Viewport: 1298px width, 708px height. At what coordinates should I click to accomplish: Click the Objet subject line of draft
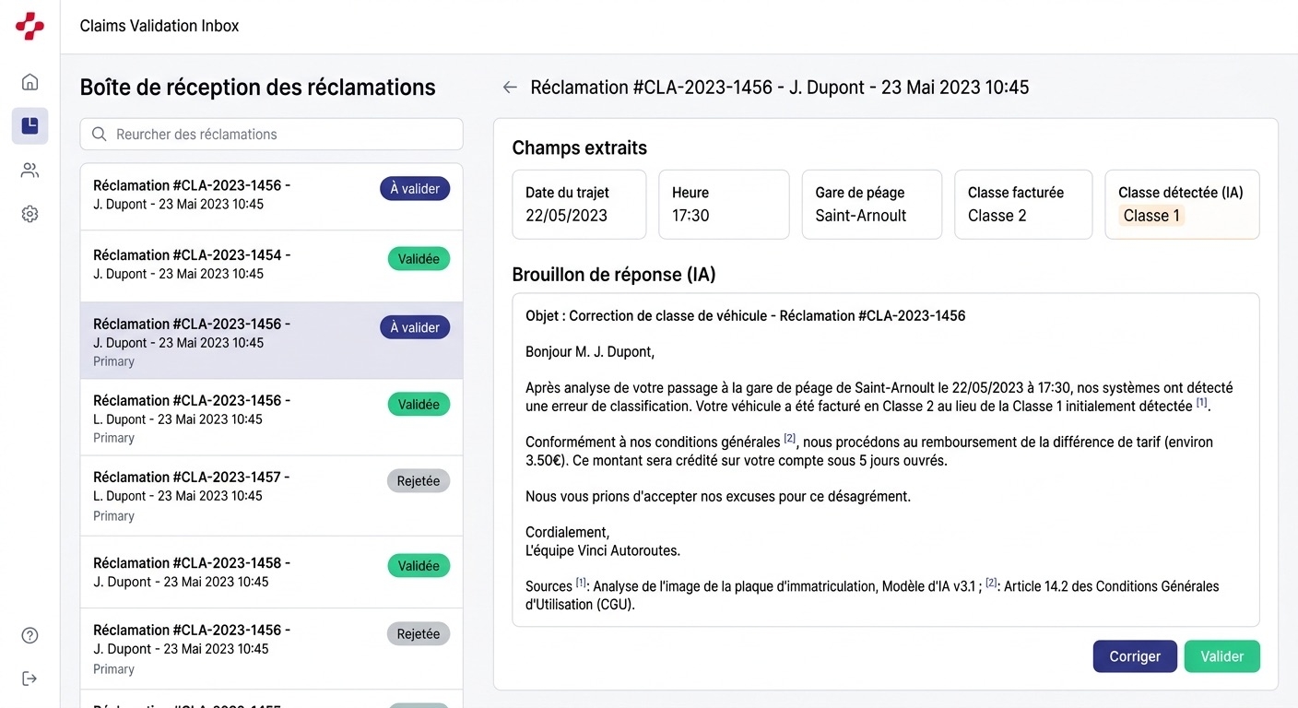(x=746, y=315)
